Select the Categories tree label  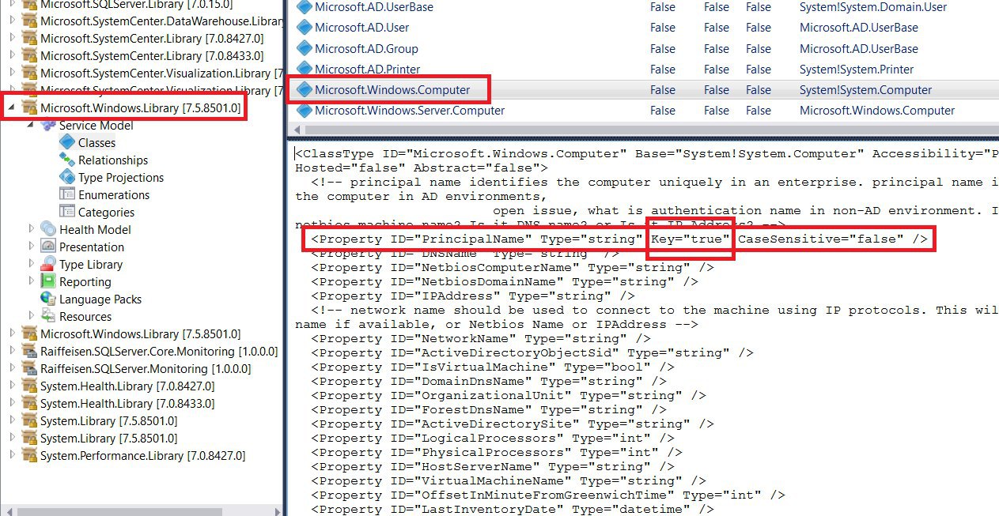click(106, 213)
